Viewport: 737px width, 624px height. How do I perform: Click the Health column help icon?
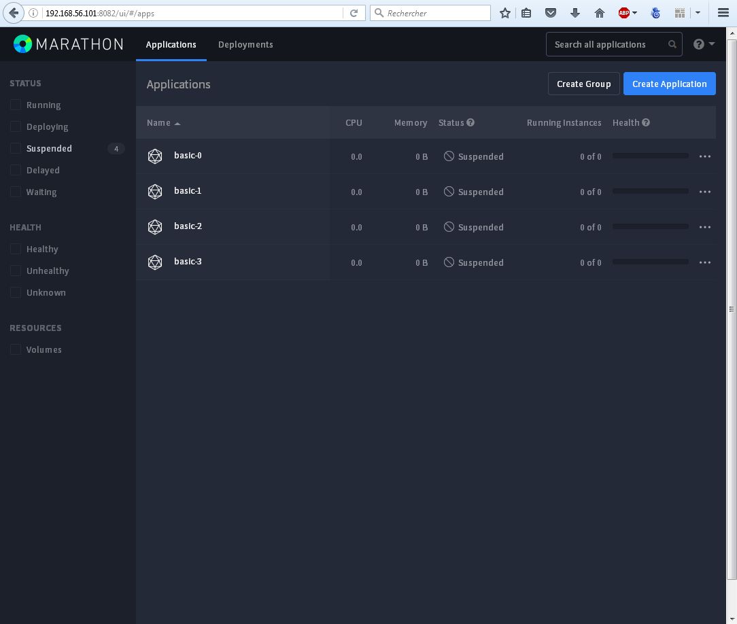[x=646, y=122]
